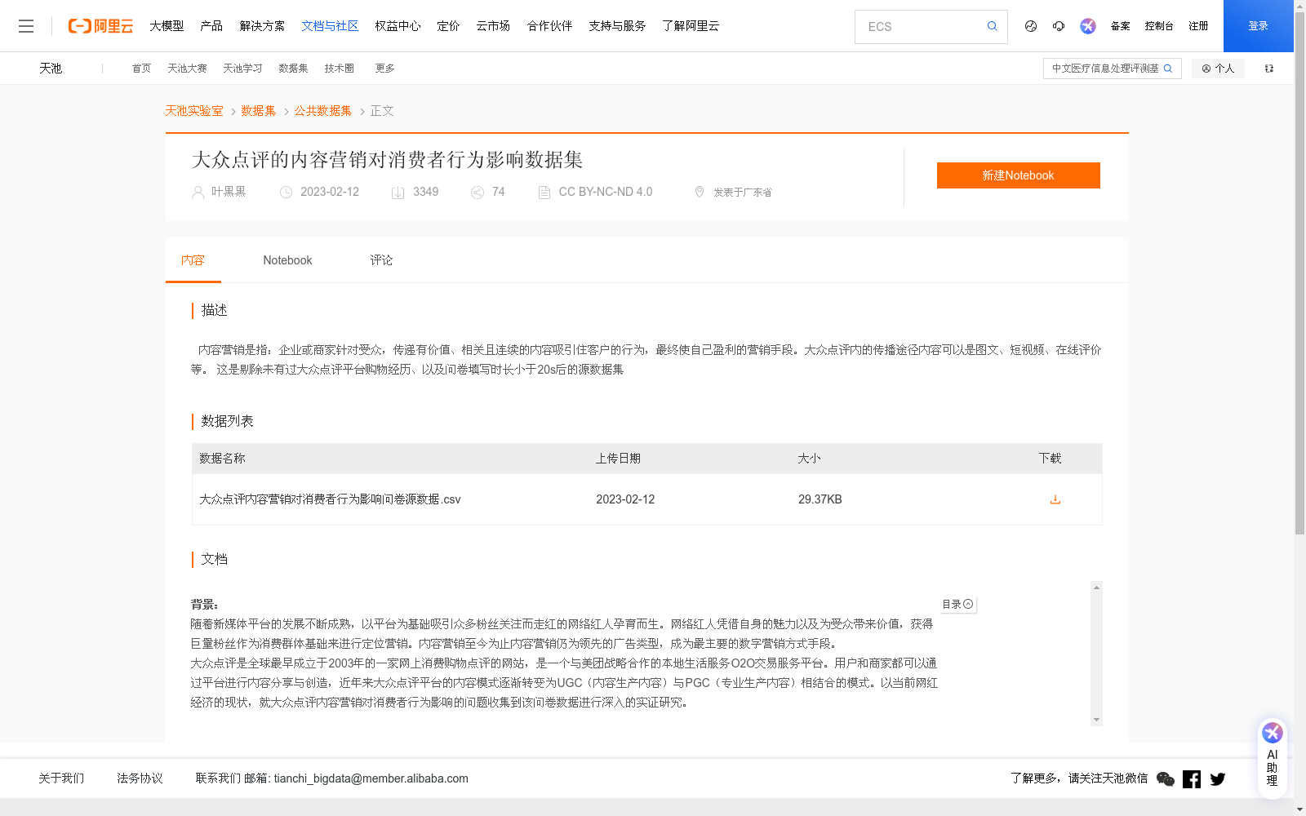The image size is (1306, 816).
Task: Select the 内容 tab
Action: click(x=193, y=260)
